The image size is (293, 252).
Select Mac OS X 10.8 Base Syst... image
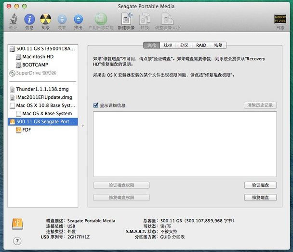click(x=43, y=106)
